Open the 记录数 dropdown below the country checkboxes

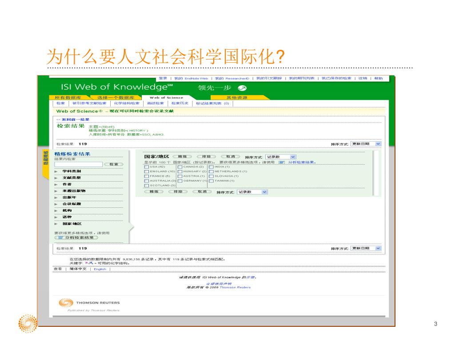252,192
